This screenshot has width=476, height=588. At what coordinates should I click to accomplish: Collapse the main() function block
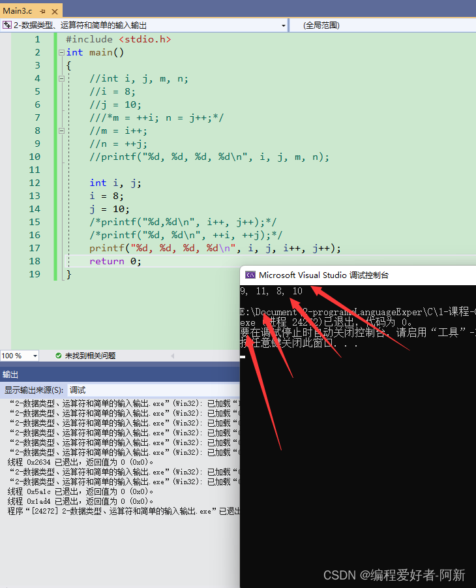(61, 52)
